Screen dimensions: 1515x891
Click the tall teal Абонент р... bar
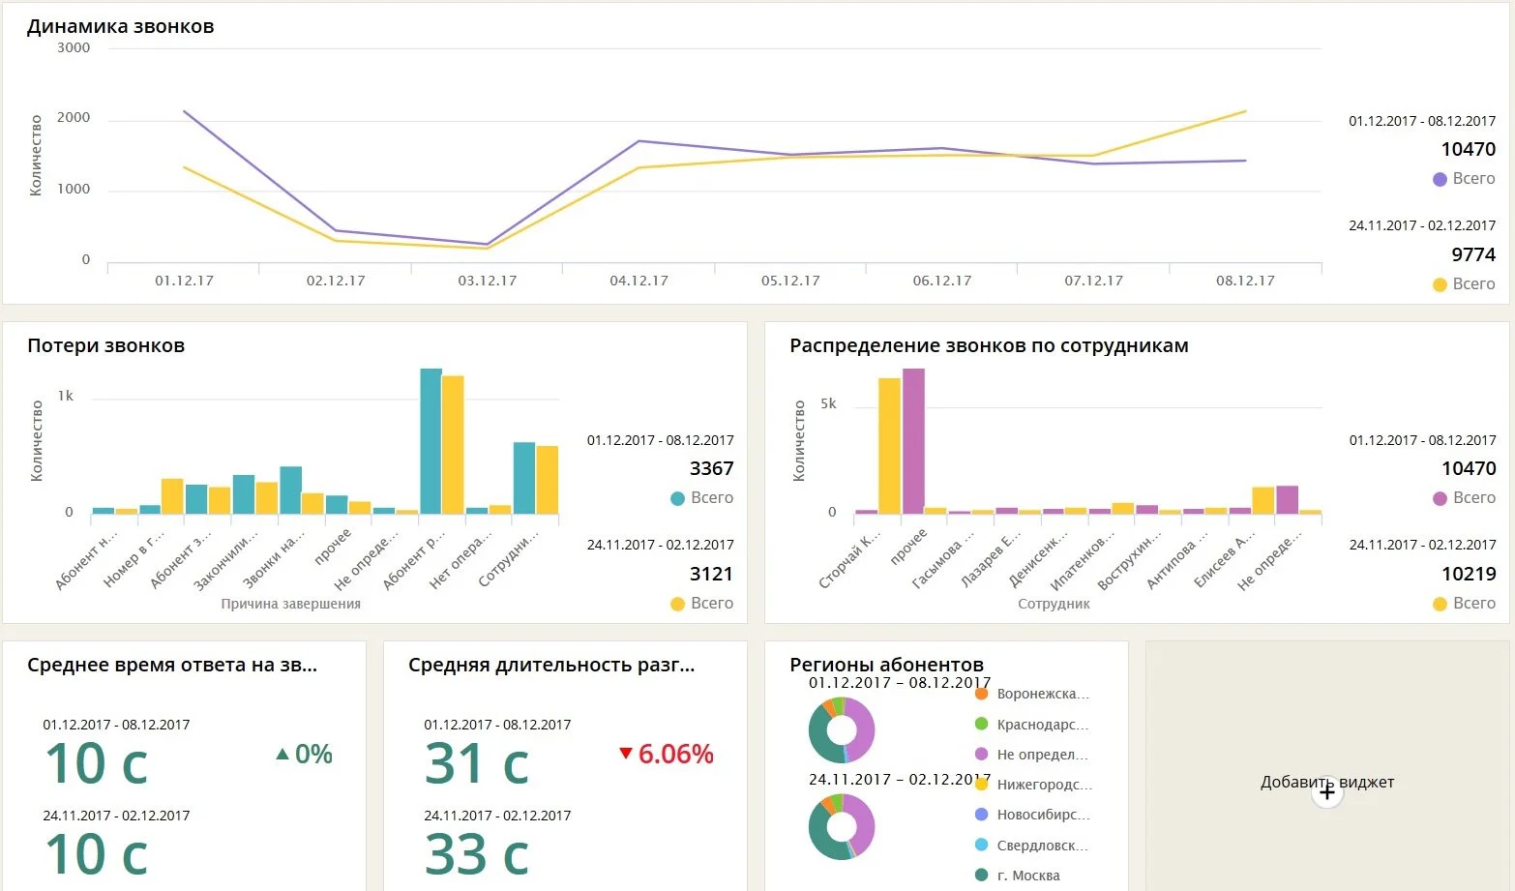431,441
